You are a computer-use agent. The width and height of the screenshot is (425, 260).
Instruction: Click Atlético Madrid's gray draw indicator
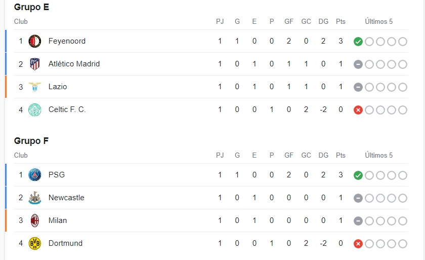click(x=358, y=64)
